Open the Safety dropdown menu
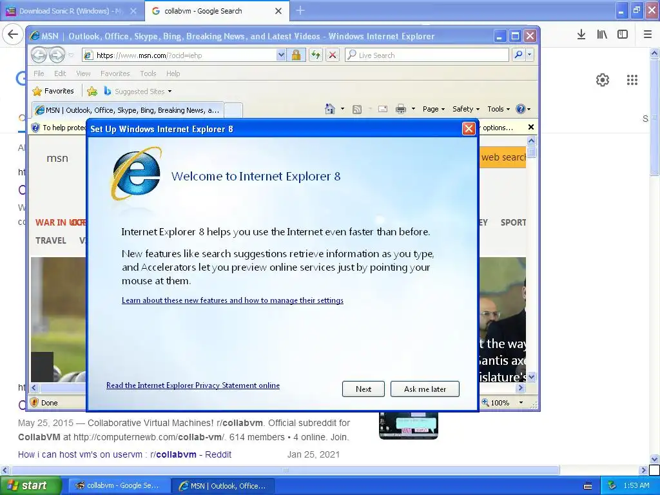This screenshot has width=660, height=495. click(x=466, y=109)
